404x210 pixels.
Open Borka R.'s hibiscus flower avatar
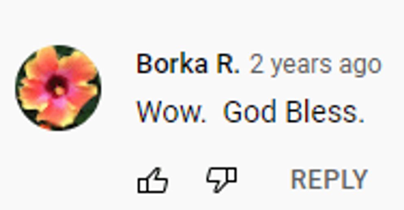[58, 88]
